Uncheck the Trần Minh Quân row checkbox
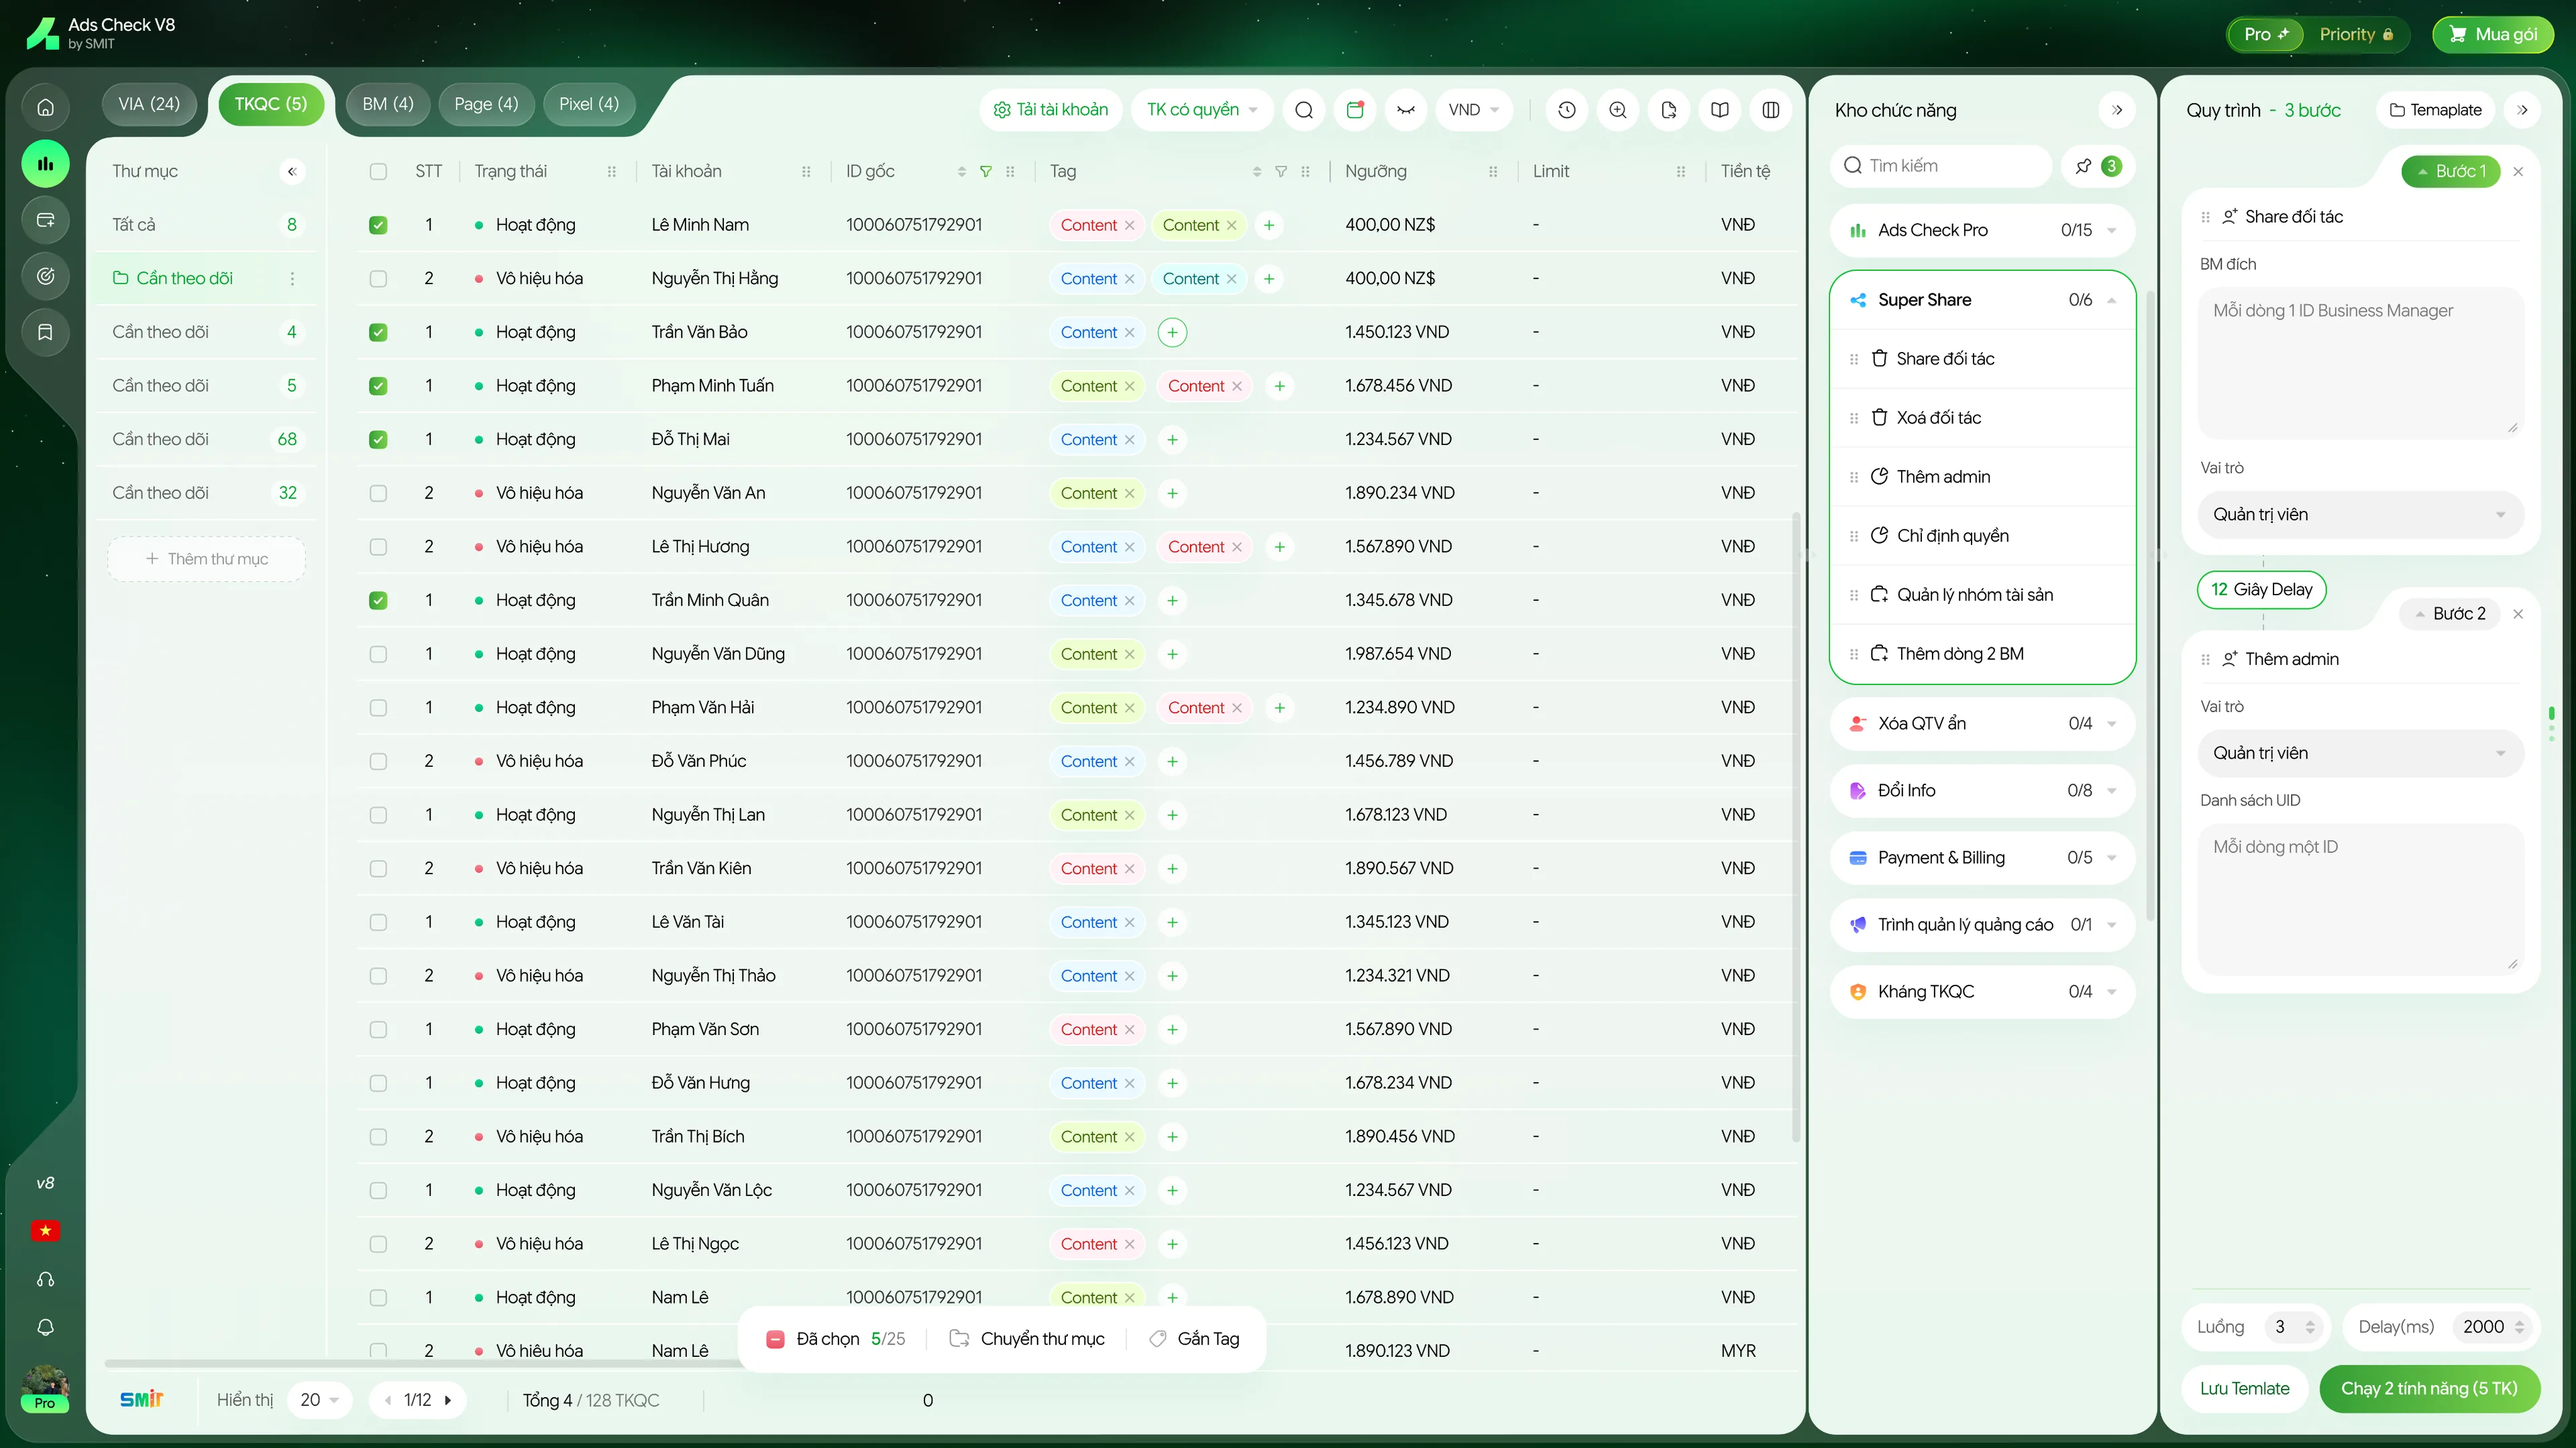The height and width of the screenshot is (1448, 2576). (x=378, y=601)
